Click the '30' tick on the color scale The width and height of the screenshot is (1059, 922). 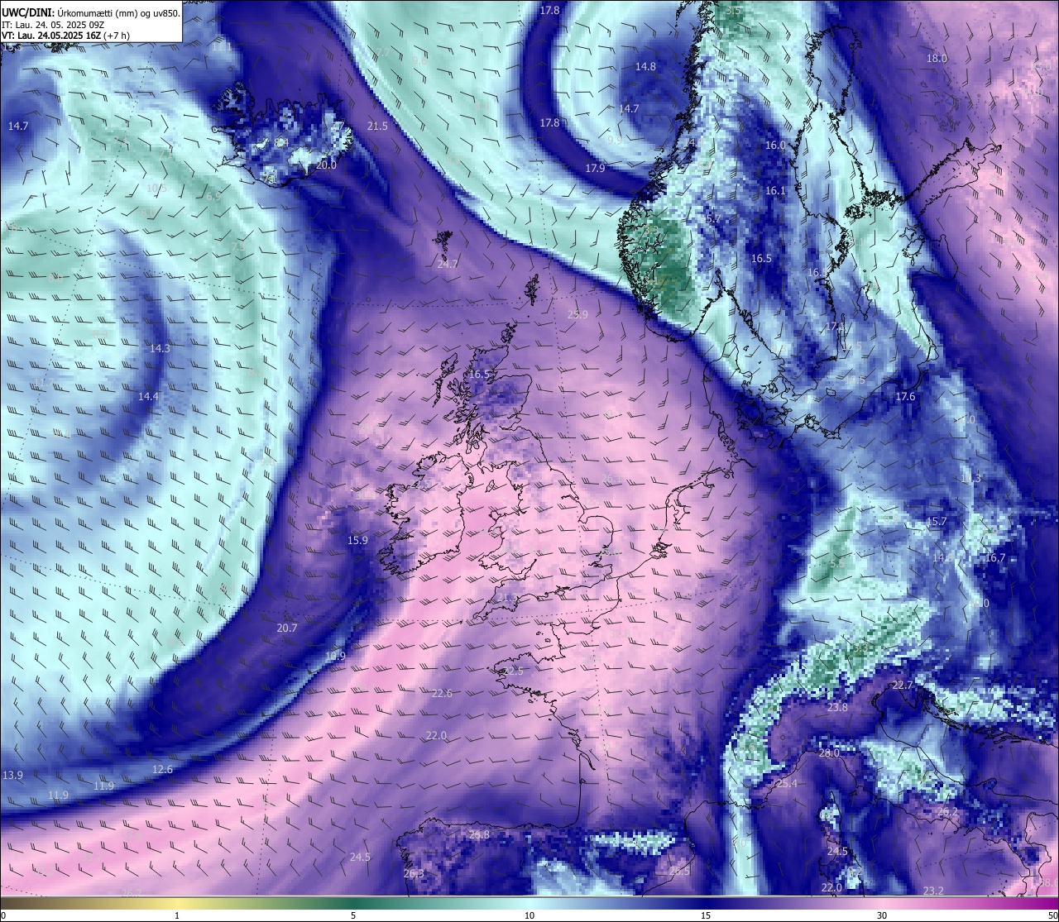(882, 915)
